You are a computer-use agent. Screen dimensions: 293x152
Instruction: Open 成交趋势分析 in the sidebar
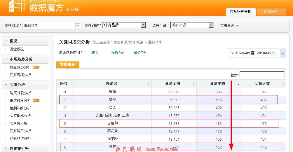20,67
